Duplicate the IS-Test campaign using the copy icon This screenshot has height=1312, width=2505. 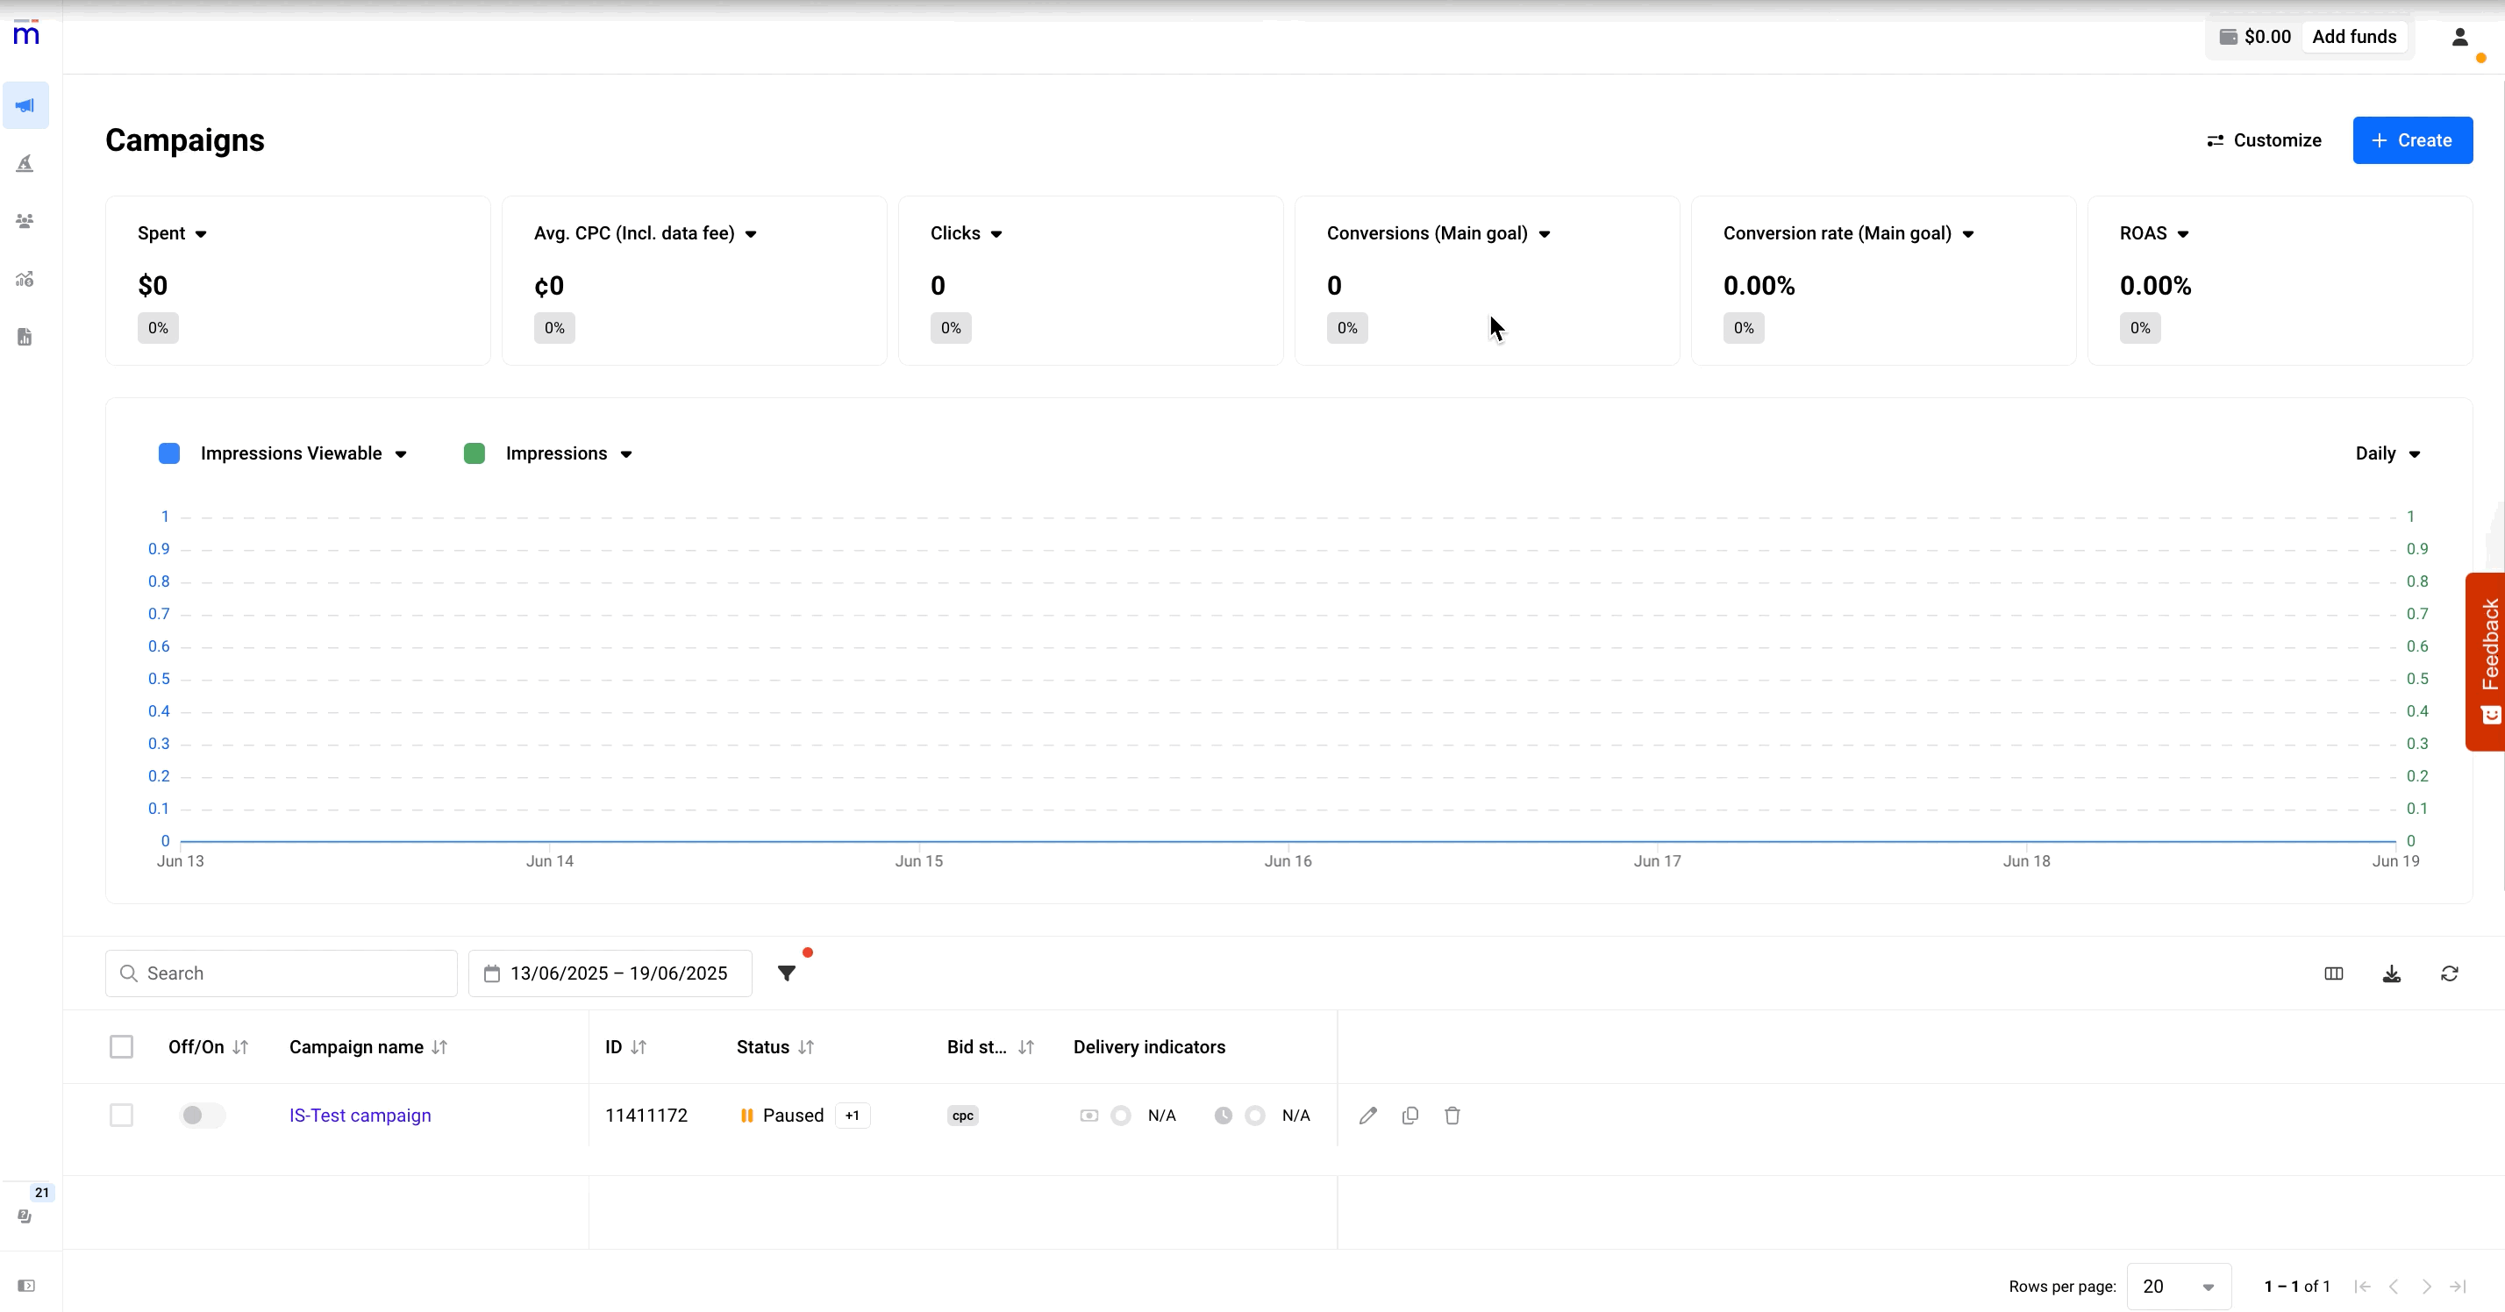click(x=1410, y=1116)
